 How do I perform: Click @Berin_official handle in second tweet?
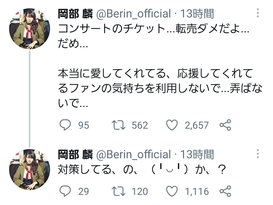coord(133,154)
